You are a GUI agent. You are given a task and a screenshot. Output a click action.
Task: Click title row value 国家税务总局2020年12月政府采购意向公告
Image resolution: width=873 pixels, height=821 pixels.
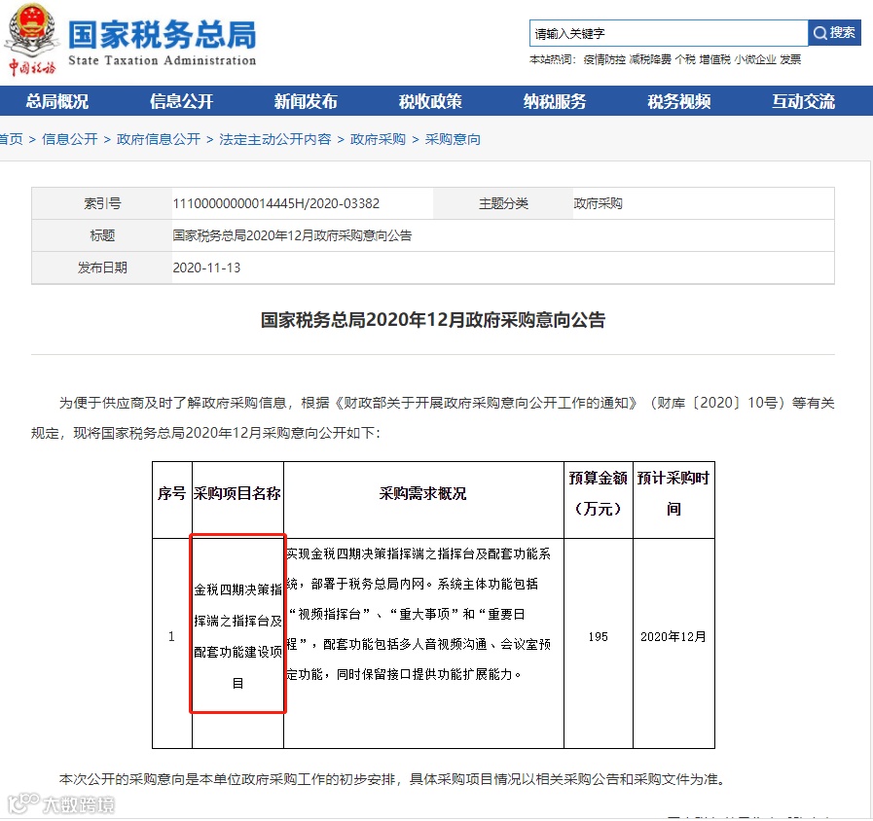pos(292,235)
